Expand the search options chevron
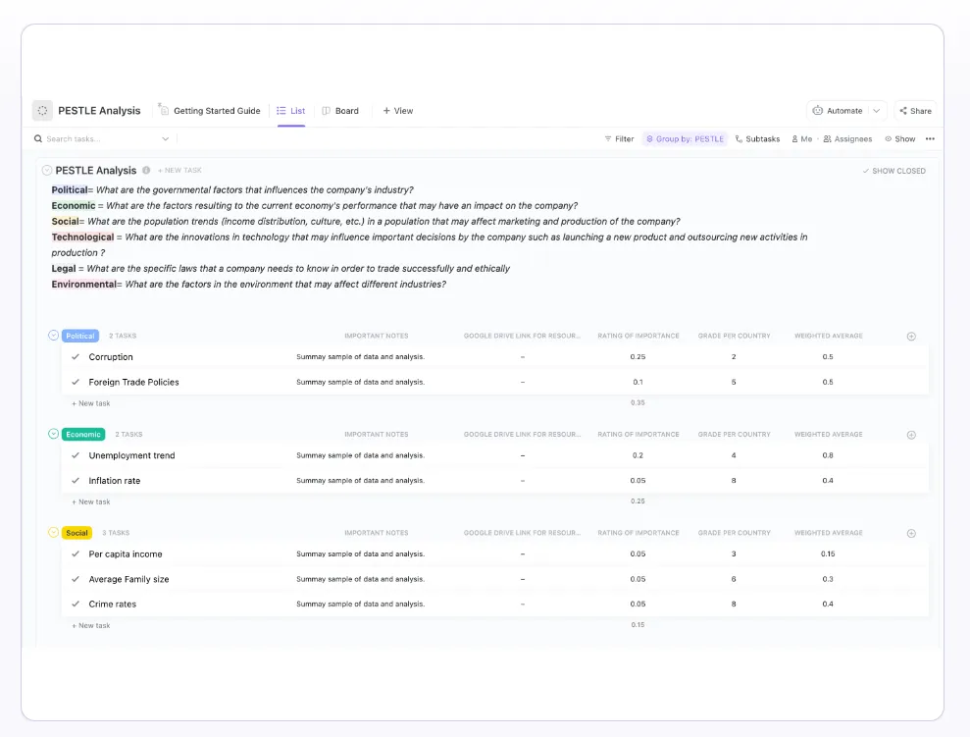970x737 pixels. [x=165, y=138]
